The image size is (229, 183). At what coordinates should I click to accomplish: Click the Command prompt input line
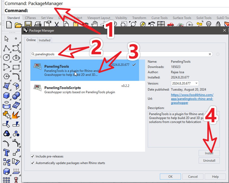117,11
